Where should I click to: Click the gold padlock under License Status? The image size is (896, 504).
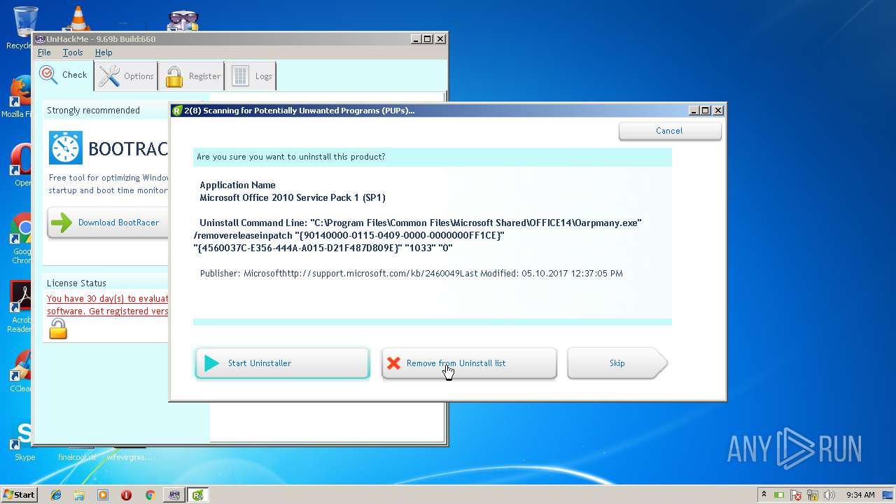click(x=58, y=329)
